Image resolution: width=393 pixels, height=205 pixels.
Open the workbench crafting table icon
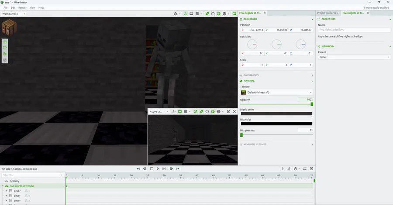9,28
